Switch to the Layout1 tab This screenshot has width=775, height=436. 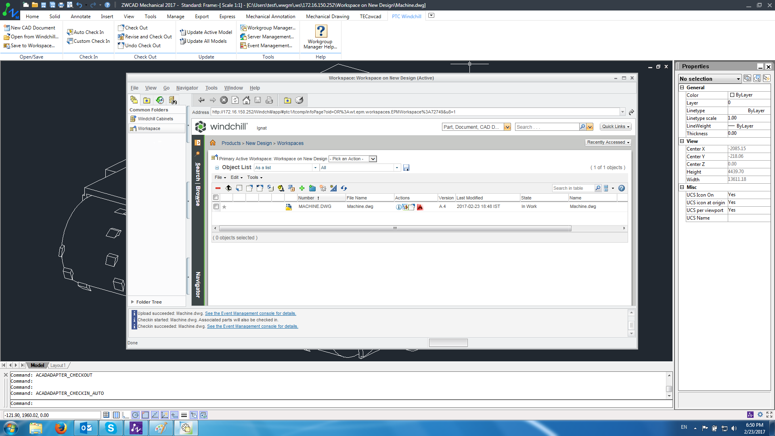pos(58,365)
